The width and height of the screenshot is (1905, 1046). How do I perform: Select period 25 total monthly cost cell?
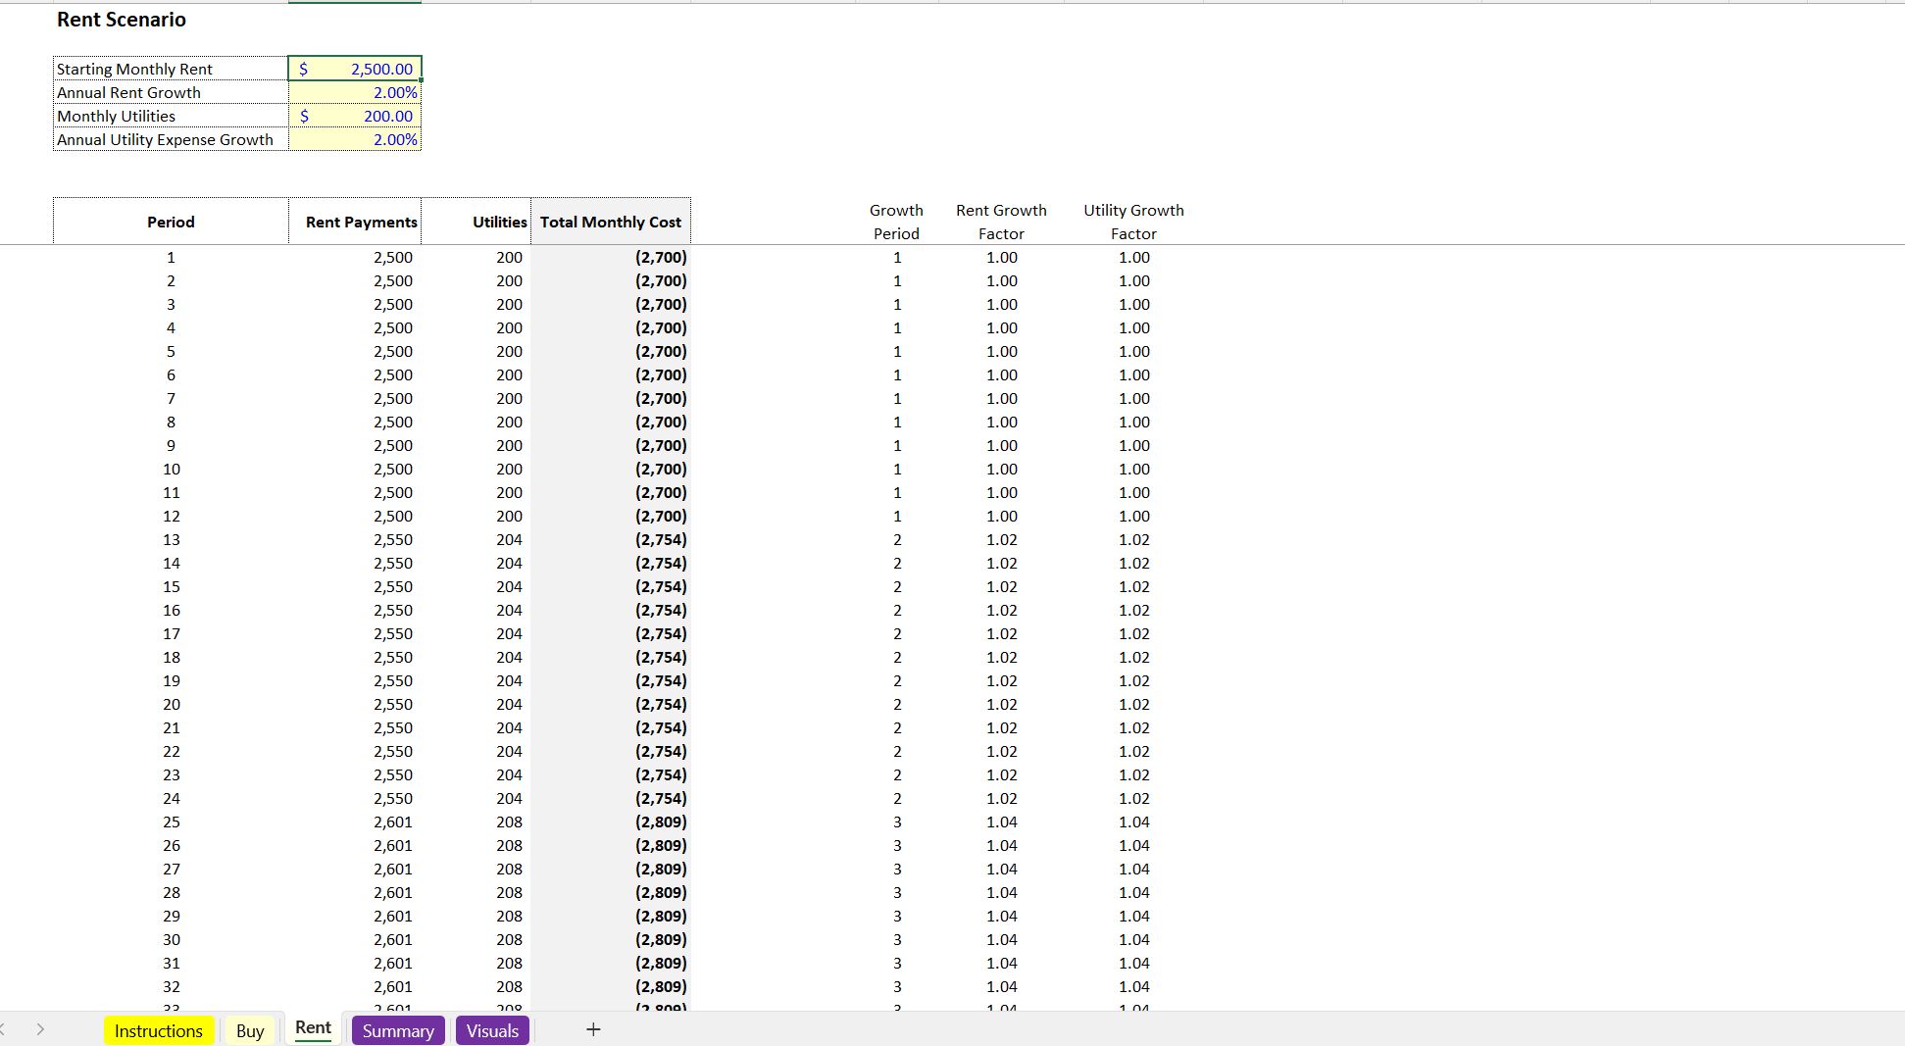660,822
